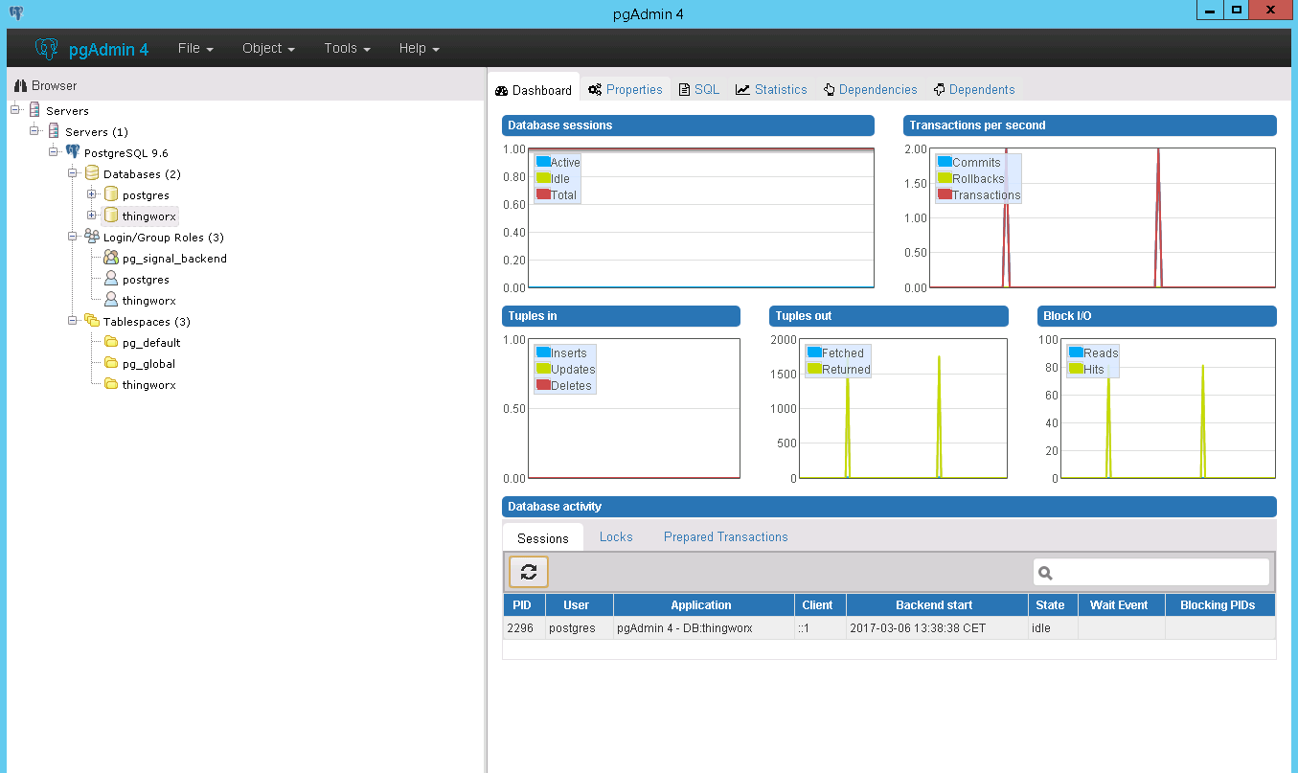Click the magnifier icon in the search box
Viewport: 1298px width, 773px height.
[x=1046, y=573]
